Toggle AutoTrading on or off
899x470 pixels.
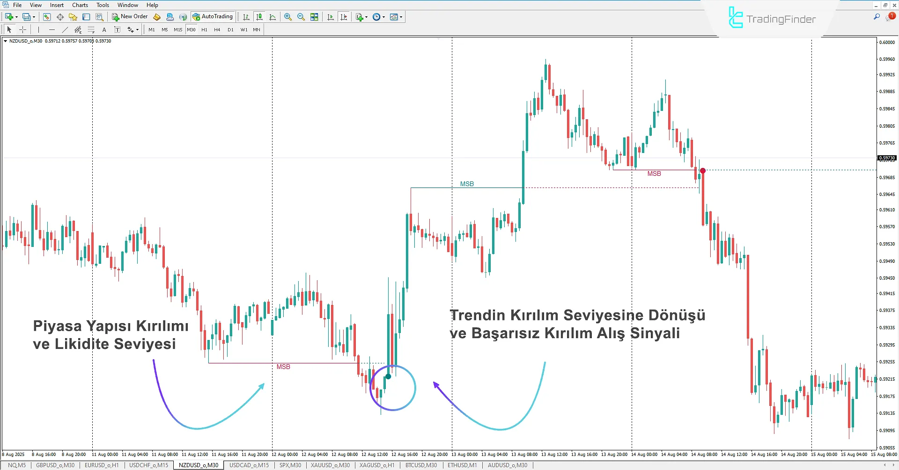[x=213, y=16]
